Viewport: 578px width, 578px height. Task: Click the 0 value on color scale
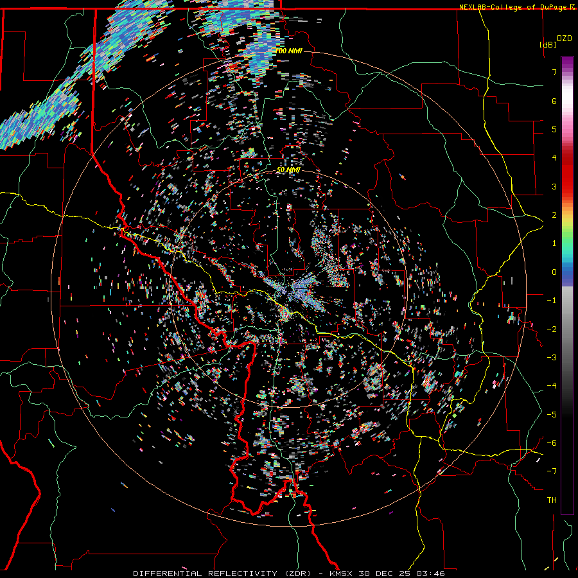click(x=554, y=272)
